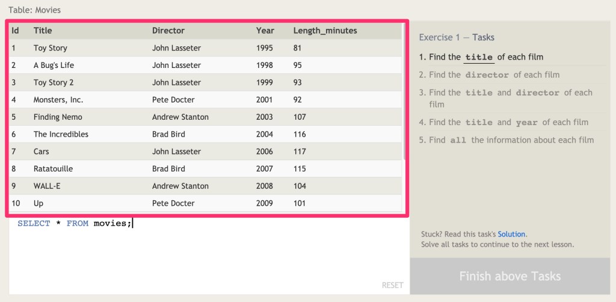Click the Toy Story 2 row
Screen dimensions: 616x302
click(205, 82)
